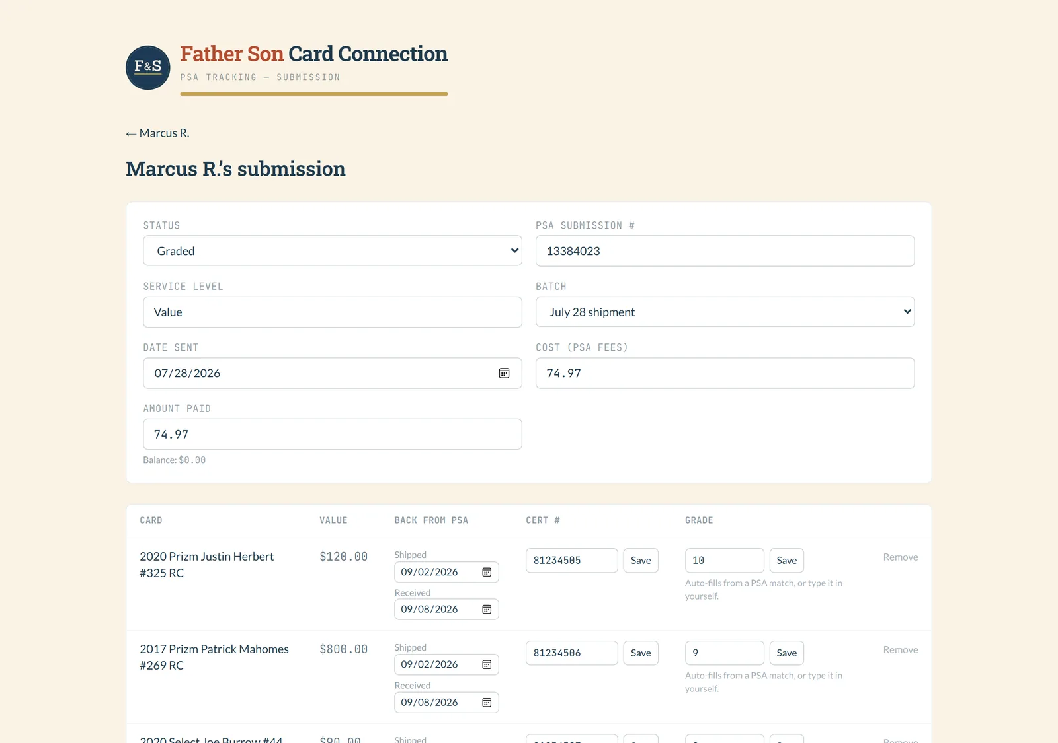Open calendar for Justin Herbert Received date

pos(487,609)
